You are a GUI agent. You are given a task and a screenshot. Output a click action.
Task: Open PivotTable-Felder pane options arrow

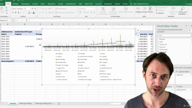(x=186, y=26)
